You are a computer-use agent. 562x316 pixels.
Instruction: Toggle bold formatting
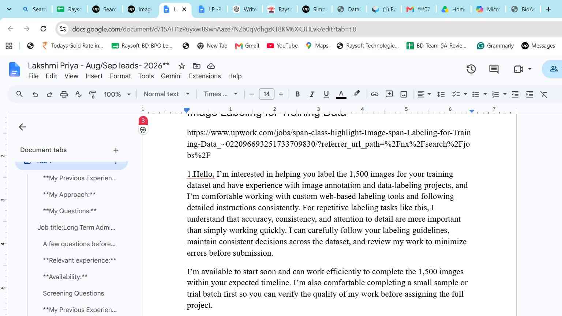pos(297,94)
